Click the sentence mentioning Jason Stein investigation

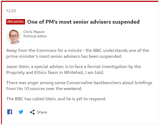[x=73, y=70]
